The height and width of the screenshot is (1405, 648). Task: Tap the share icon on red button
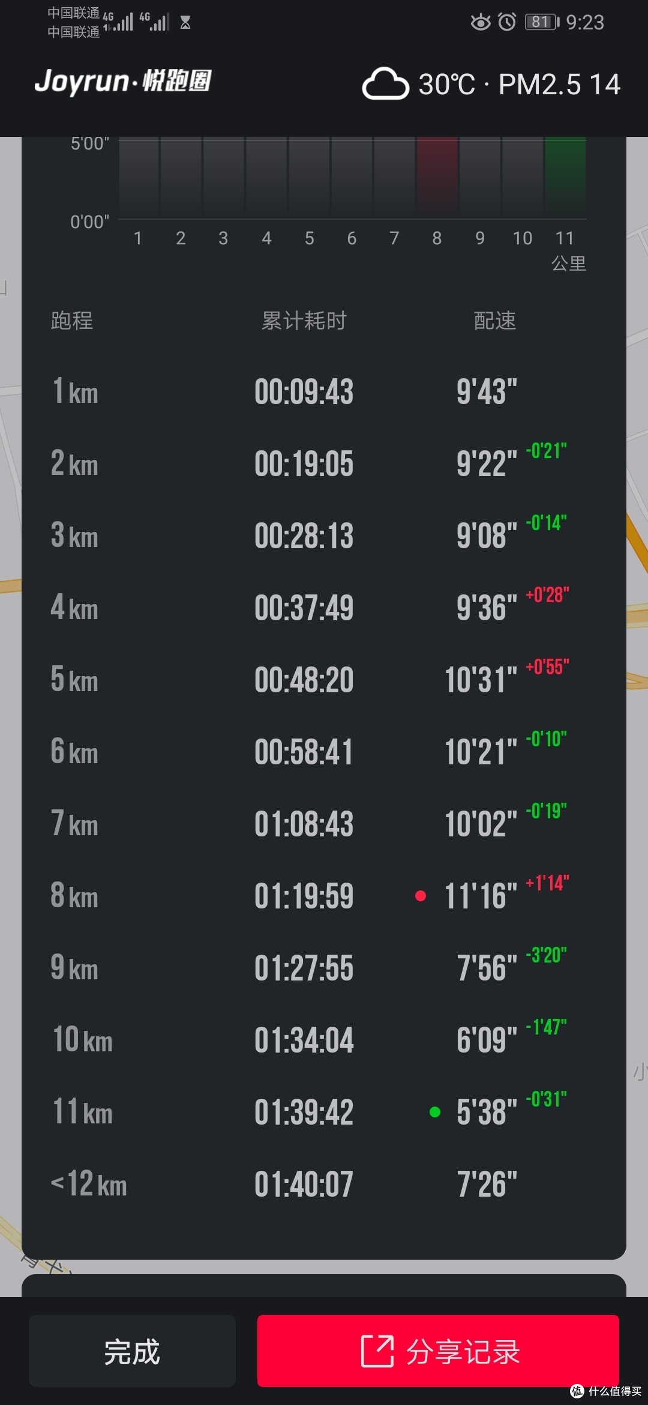click(x=377, y=1351)
